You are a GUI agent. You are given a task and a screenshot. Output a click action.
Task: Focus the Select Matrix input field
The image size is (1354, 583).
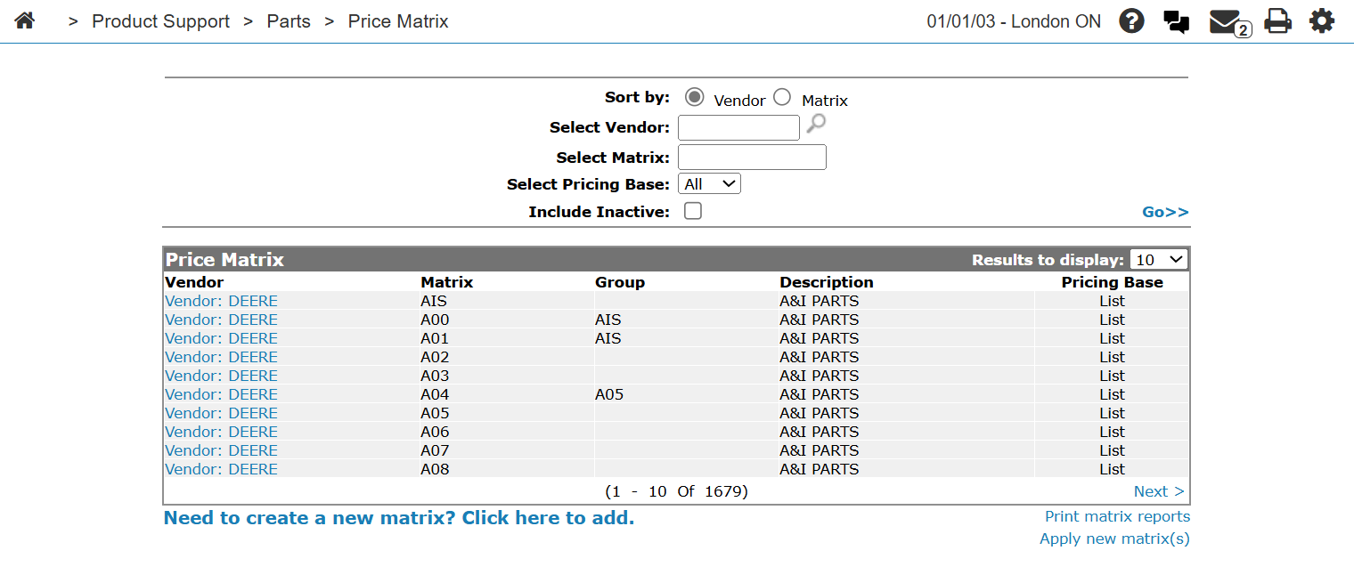(x=752, y=158)
